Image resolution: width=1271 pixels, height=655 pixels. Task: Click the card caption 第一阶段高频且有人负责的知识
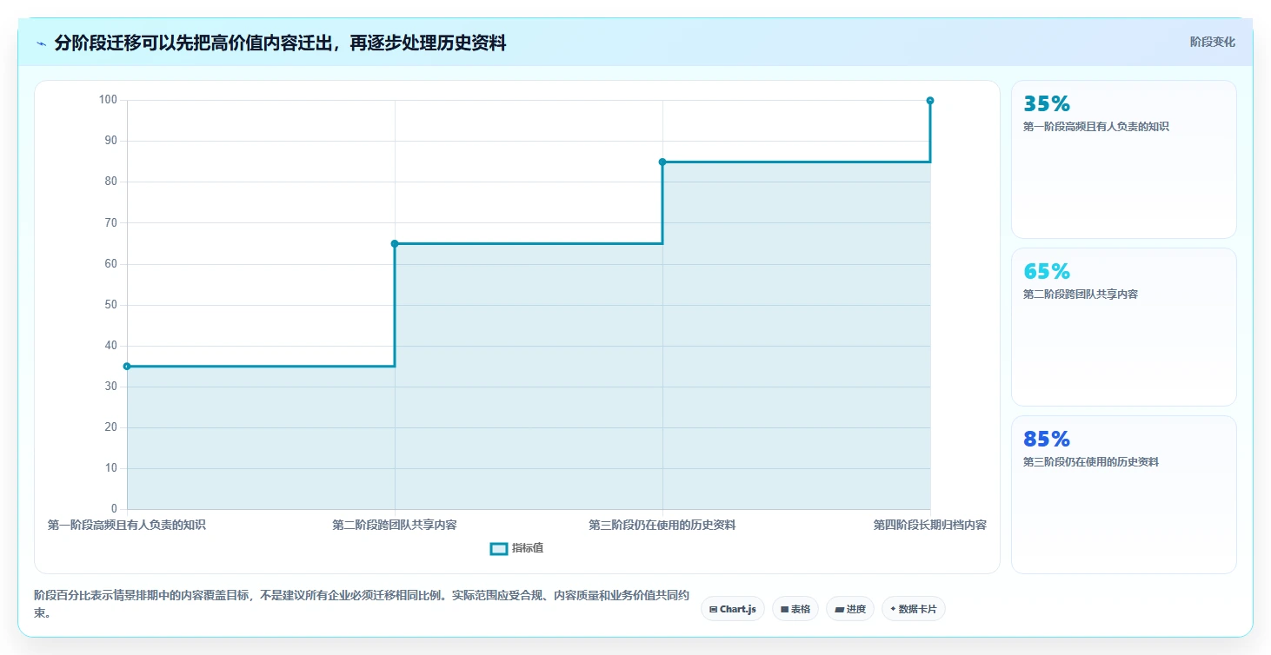(x=1096, y=127)
